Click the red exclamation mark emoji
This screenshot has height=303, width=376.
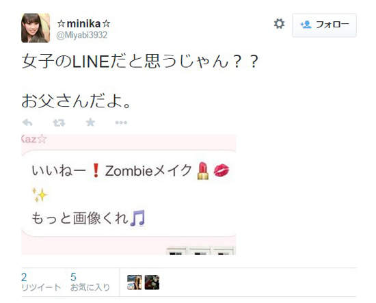[96, 170]
